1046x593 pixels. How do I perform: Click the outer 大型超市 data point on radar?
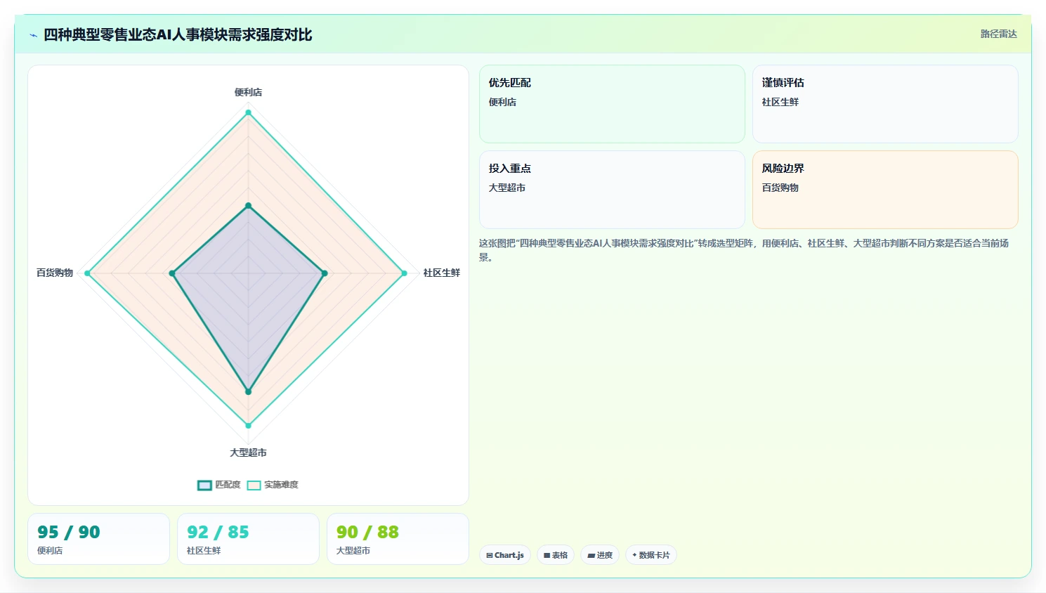click(x=248, y=425)
